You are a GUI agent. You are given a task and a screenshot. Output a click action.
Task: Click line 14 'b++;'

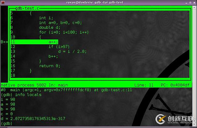[x=53, y=56]
